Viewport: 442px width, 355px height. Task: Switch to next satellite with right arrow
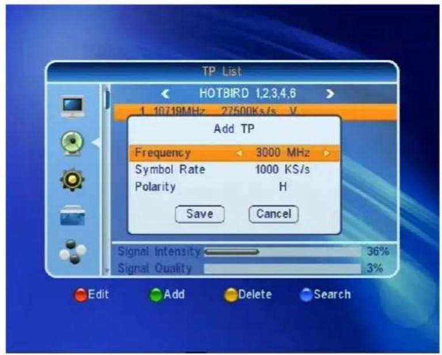[330, 94]
